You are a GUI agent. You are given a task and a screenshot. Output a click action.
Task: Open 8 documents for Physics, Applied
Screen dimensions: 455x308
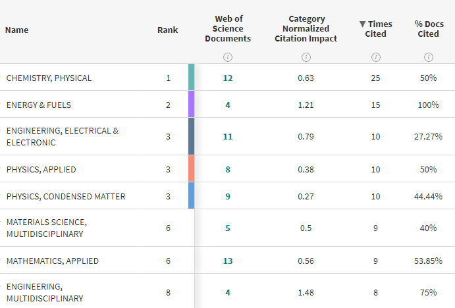click(228, 169)
